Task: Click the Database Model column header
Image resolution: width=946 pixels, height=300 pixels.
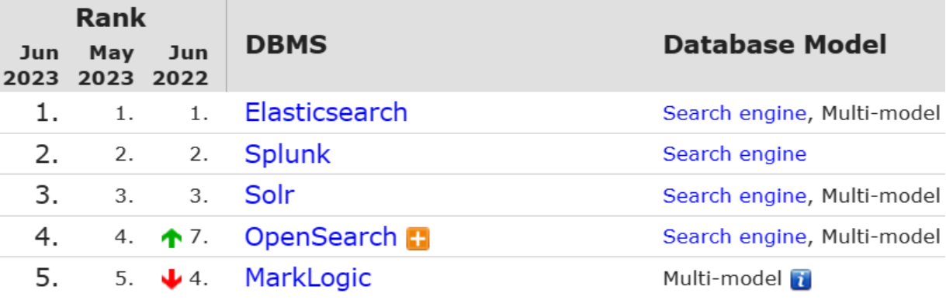Action: tap(774, 45)
